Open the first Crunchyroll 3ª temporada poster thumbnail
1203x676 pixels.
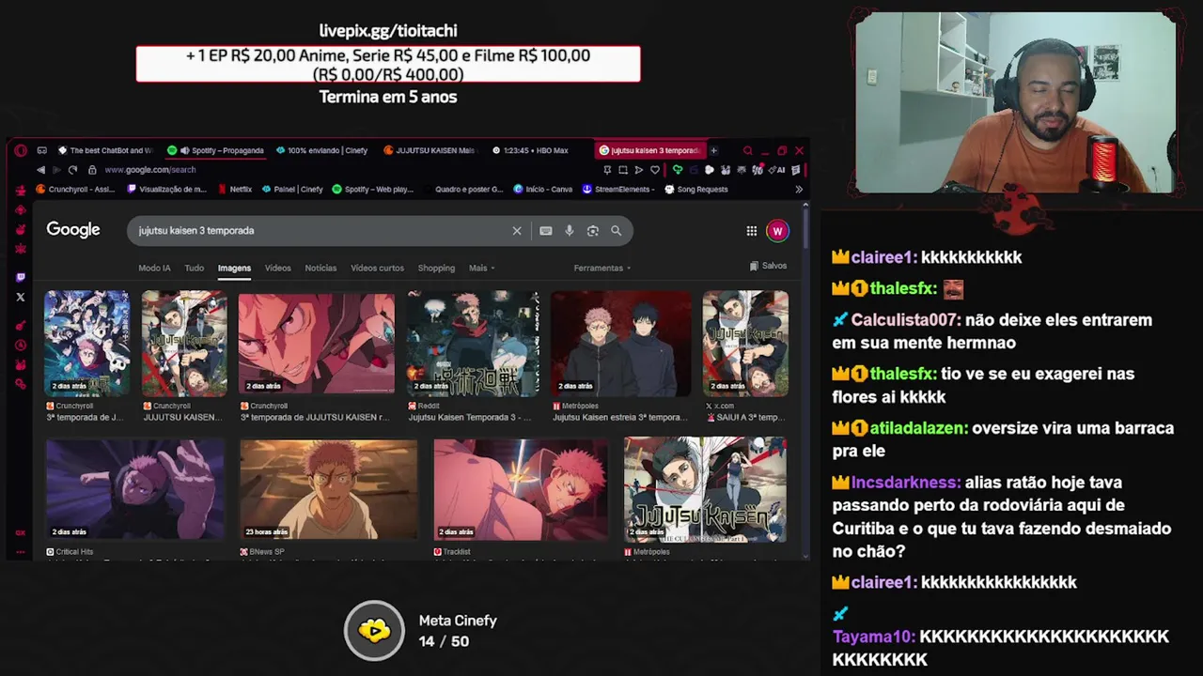[x=87, y=344]
